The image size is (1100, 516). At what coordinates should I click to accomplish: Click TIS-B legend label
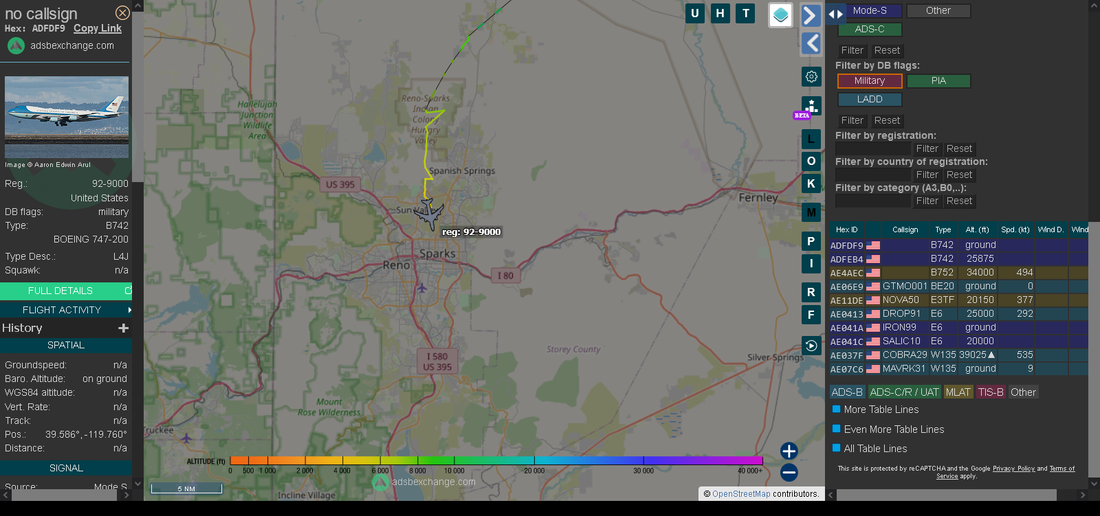[x=991, y=392]
